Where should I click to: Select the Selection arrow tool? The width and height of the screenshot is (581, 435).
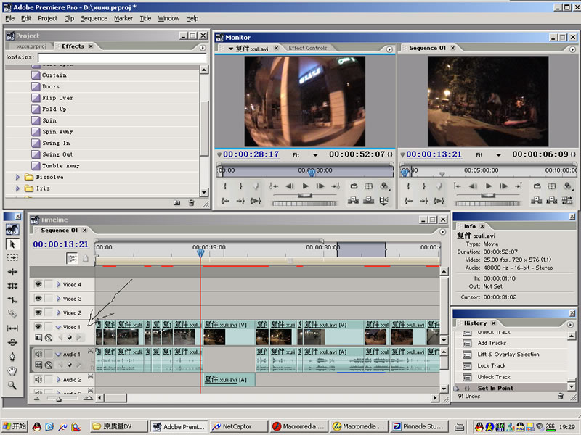(x=12, y=244)
